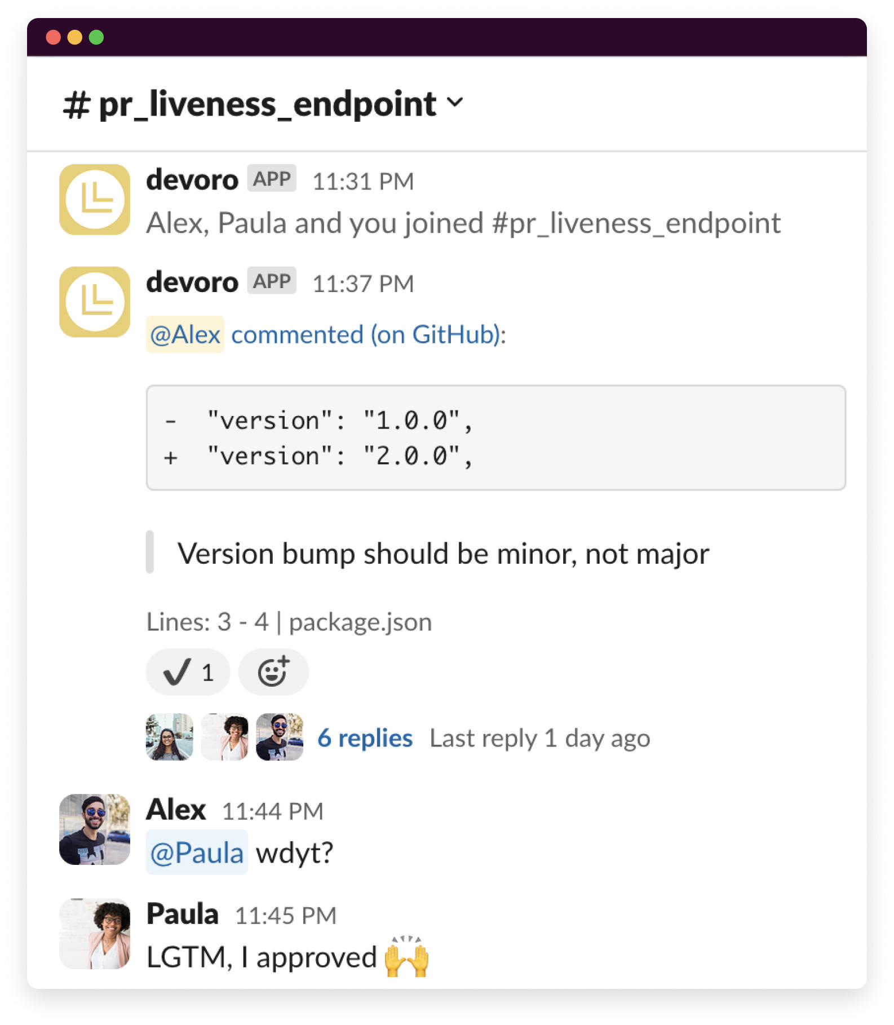Click the 'commented (on GitHub)' link
The image size is (894, 1025).
pos(368,335)
